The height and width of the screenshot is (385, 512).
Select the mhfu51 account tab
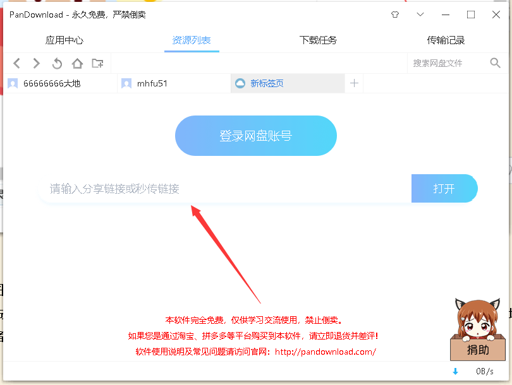pyautogui.click(x=174, y=83)
